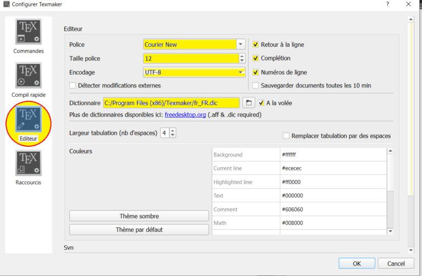The image size is (422, 276).
Task: Decrease Taille police value
Action: 242,60
